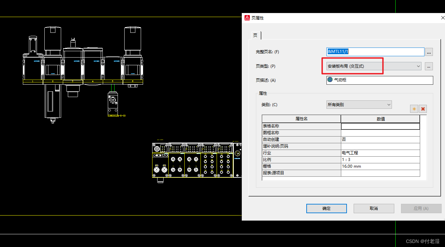Click the red X delete property icon
Viewport: 445px width, 247px height.
pyautogui.click(x=423, y=109)
